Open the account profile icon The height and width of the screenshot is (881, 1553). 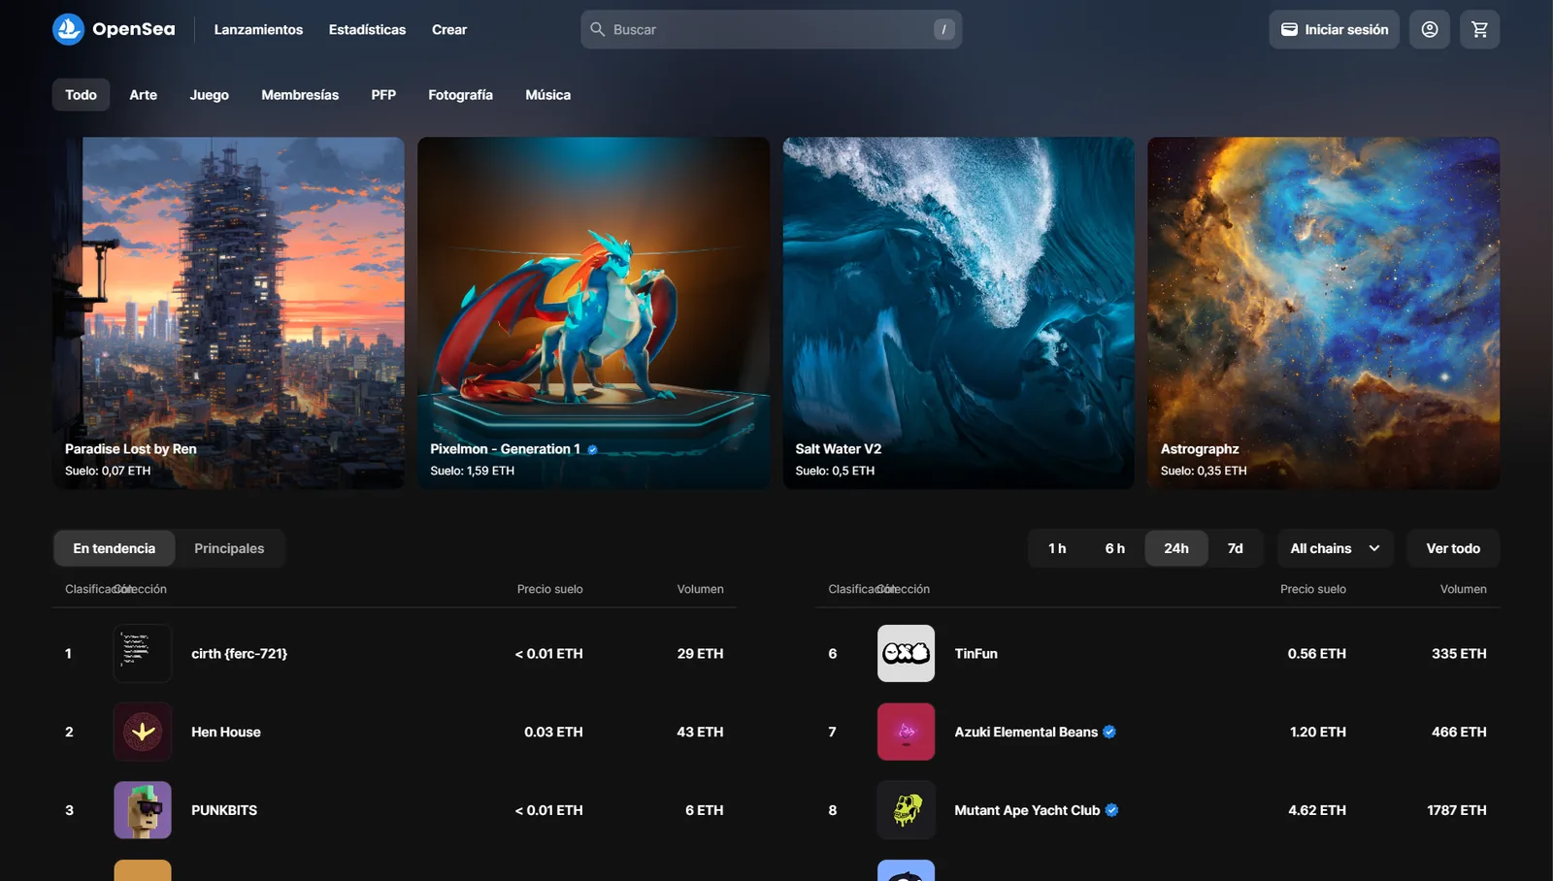coord(1430,29)
